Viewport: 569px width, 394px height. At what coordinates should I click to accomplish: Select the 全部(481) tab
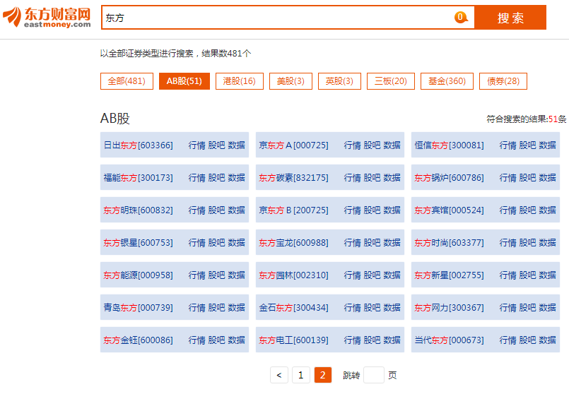point(127,80)
